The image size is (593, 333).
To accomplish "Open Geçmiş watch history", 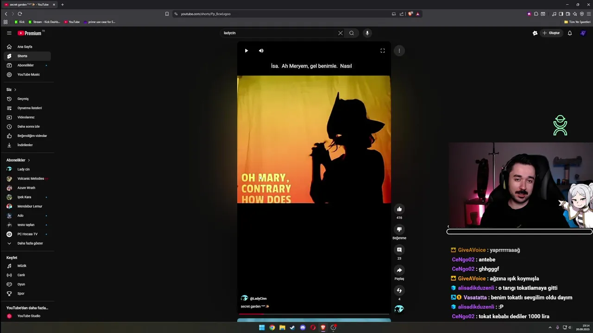I will tap(27, 99).
